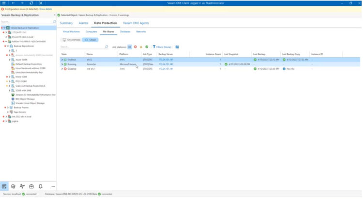363x199 pixels.
Task: Open the second bottom navigation view icon
Action: (13, 186)
